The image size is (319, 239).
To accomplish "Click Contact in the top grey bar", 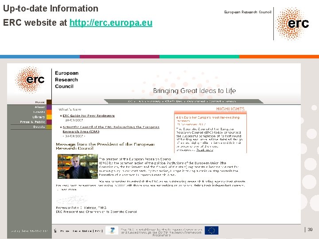I will coord(215,101).
